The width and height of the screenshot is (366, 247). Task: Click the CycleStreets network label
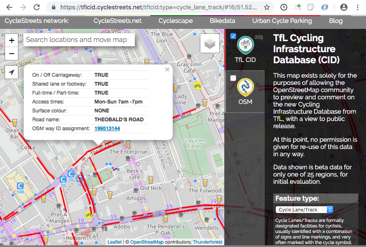click(37, 21)
